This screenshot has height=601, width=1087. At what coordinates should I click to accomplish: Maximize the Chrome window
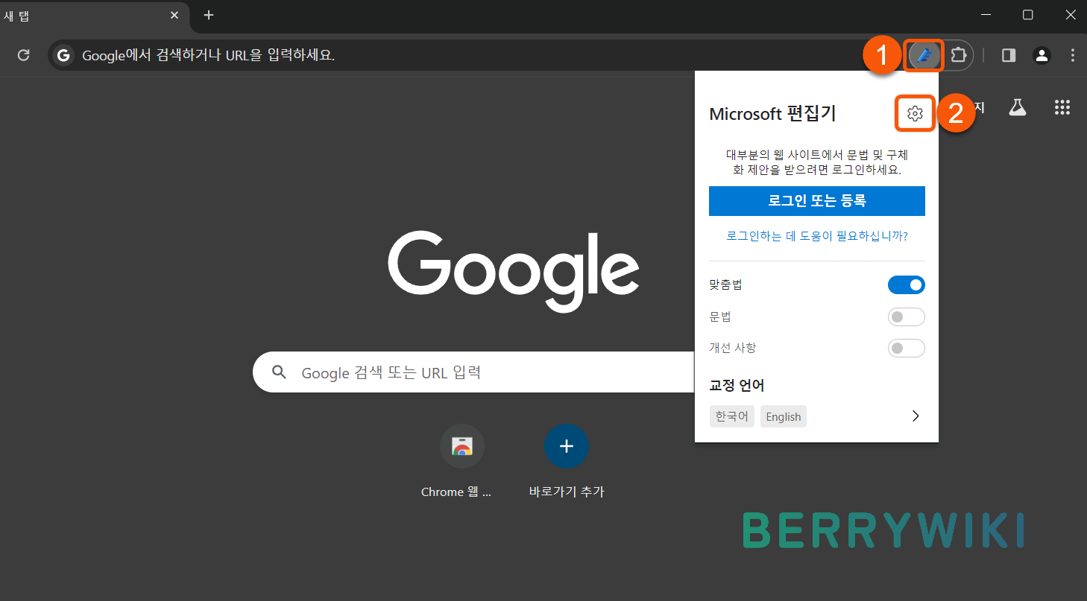click(x=1027, y=15)
